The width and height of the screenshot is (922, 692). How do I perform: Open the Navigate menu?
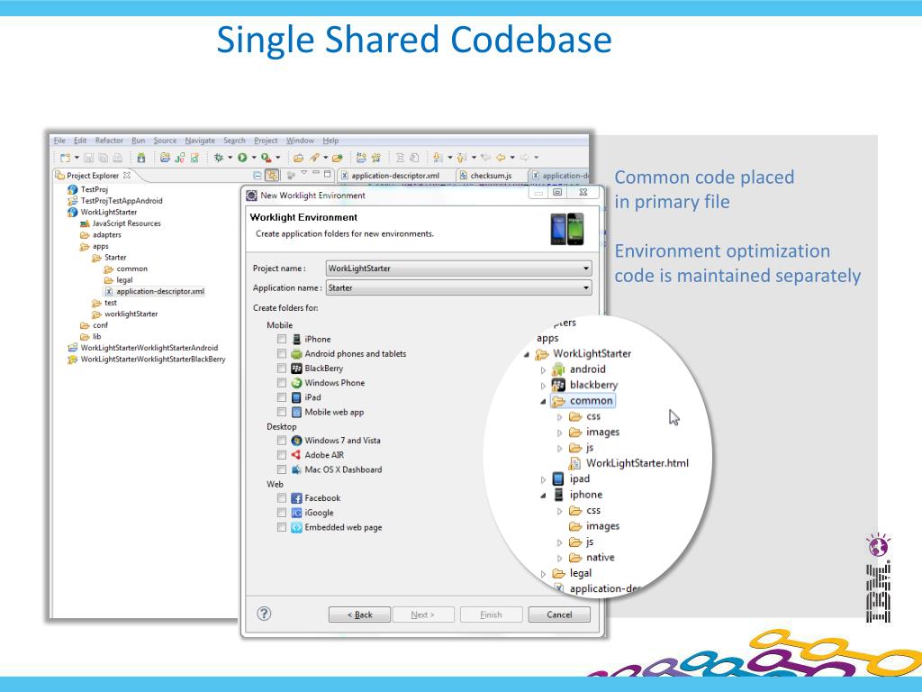click(x=200, y=141)
